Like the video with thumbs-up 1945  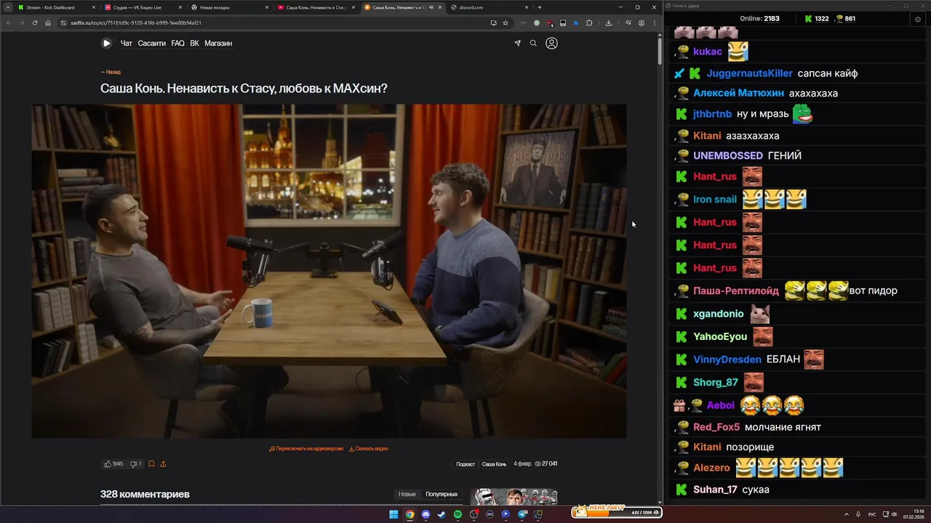click(x=113, y=463)
